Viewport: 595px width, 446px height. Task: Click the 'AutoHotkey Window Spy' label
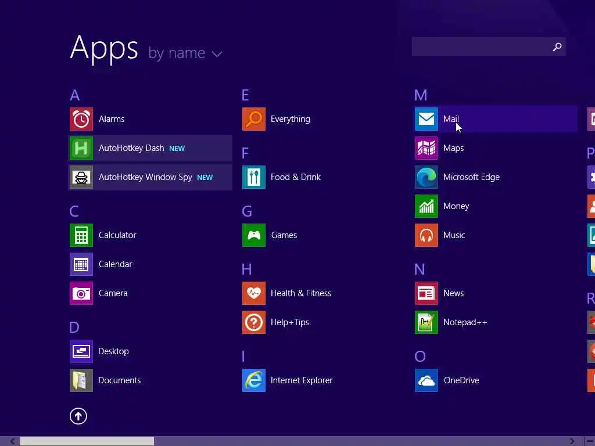pos(145,177)
